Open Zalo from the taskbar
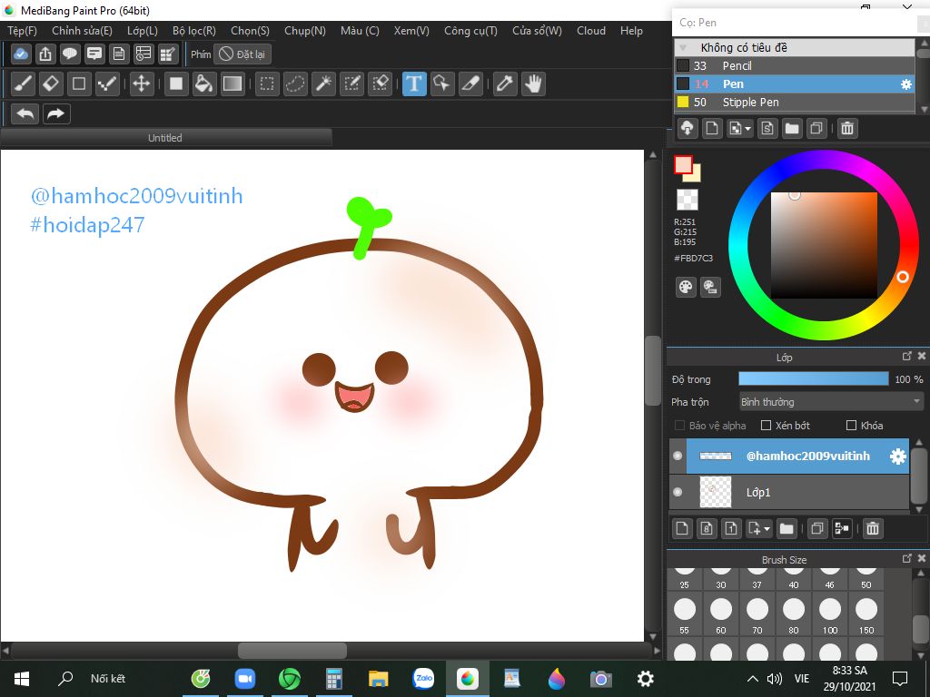Screen dimensions: 930x697 click(423, 679)
